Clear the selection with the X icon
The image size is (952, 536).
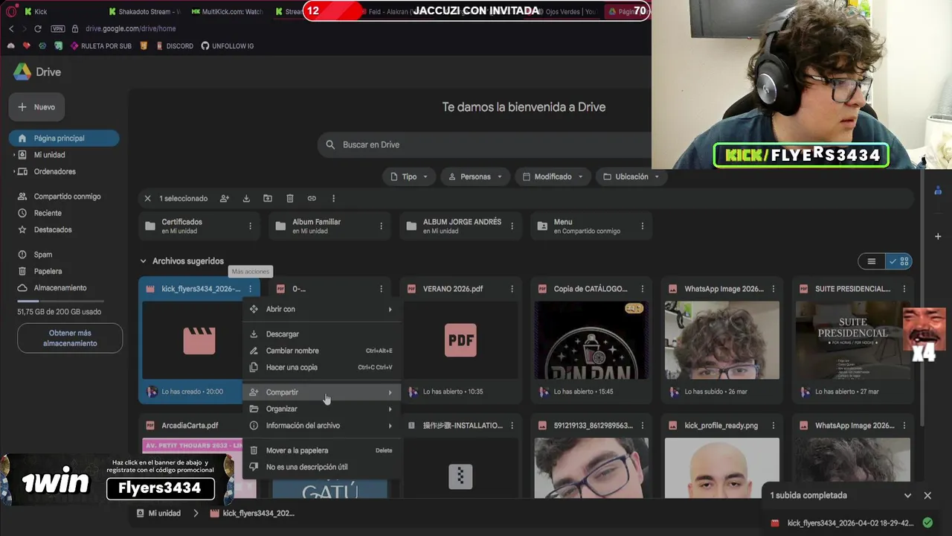pyautogui.click(x=147, y=199)
